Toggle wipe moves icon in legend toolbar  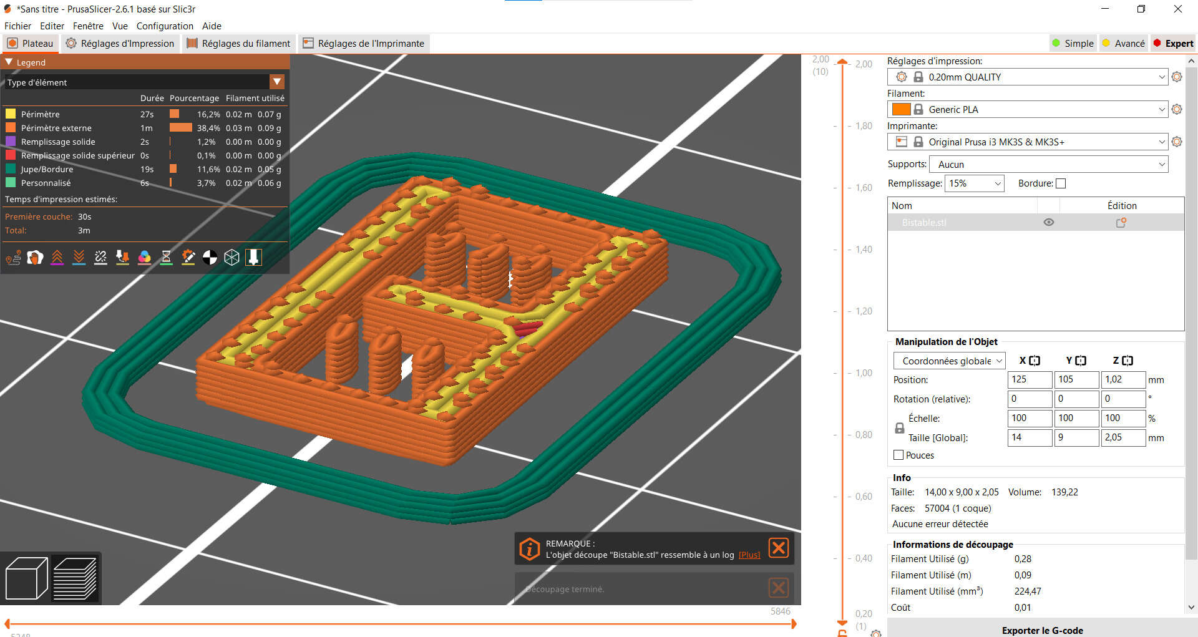(36, 257)
